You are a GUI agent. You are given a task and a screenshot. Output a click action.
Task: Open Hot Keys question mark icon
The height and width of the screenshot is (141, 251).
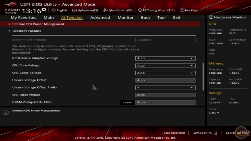(182, 10)
